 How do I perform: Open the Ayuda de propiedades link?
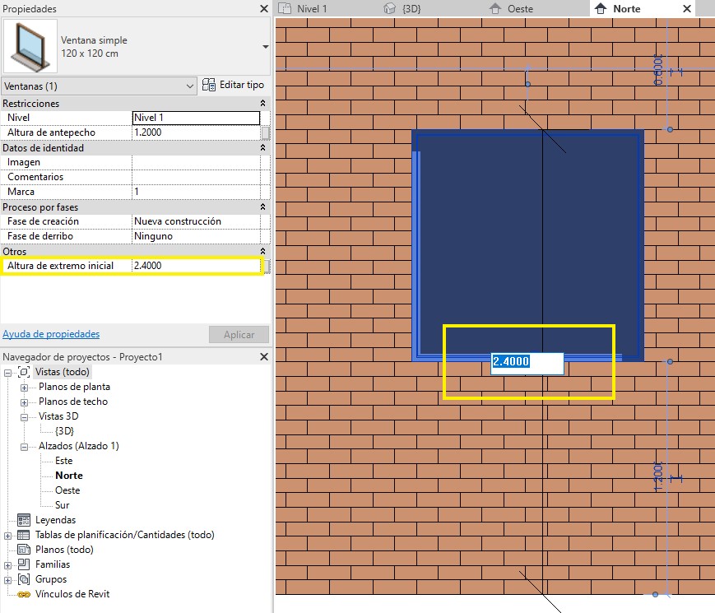tap(51, 334)
